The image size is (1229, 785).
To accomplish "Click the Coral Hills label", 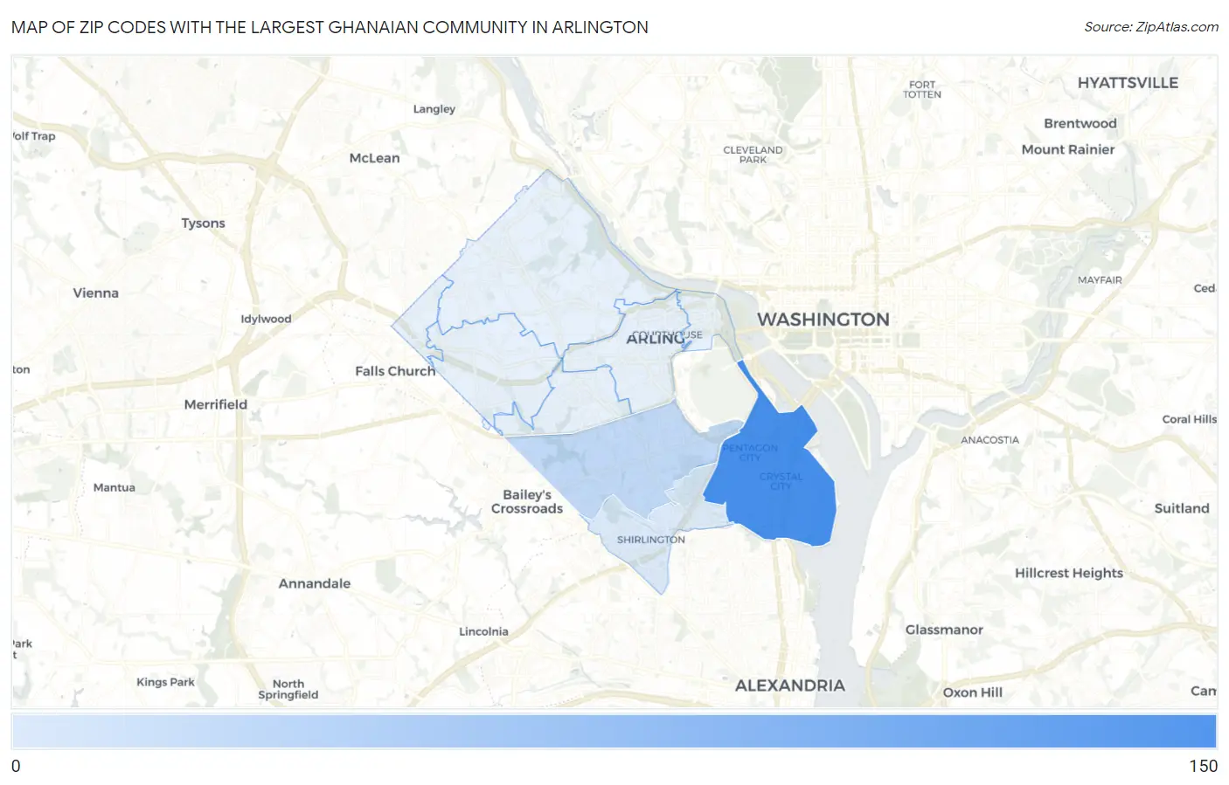I will pos(1189,419).
